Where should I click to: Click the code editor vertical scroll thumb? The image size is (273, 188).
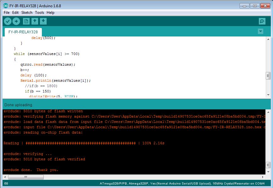click(268, 76)
